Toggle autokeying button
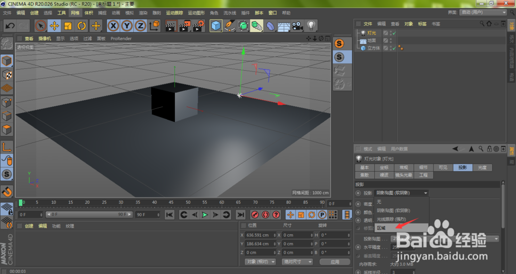516x274 pixels. click(266, 215)
